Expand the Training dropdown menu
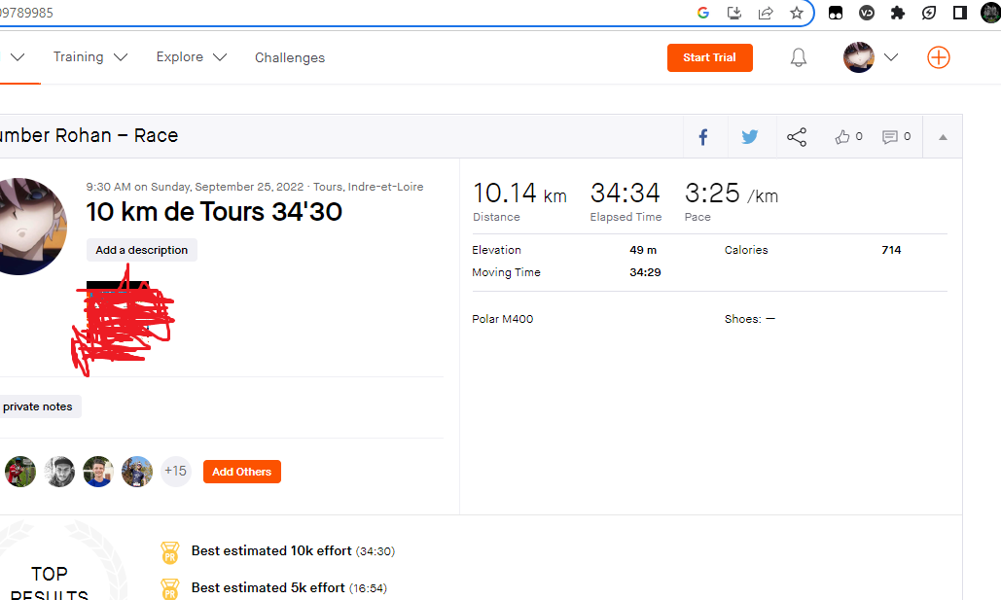 click(90, 57)
